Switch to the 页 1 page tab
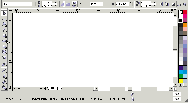The image size is (188, 103). pyautogui.click(x=55, y=88)
